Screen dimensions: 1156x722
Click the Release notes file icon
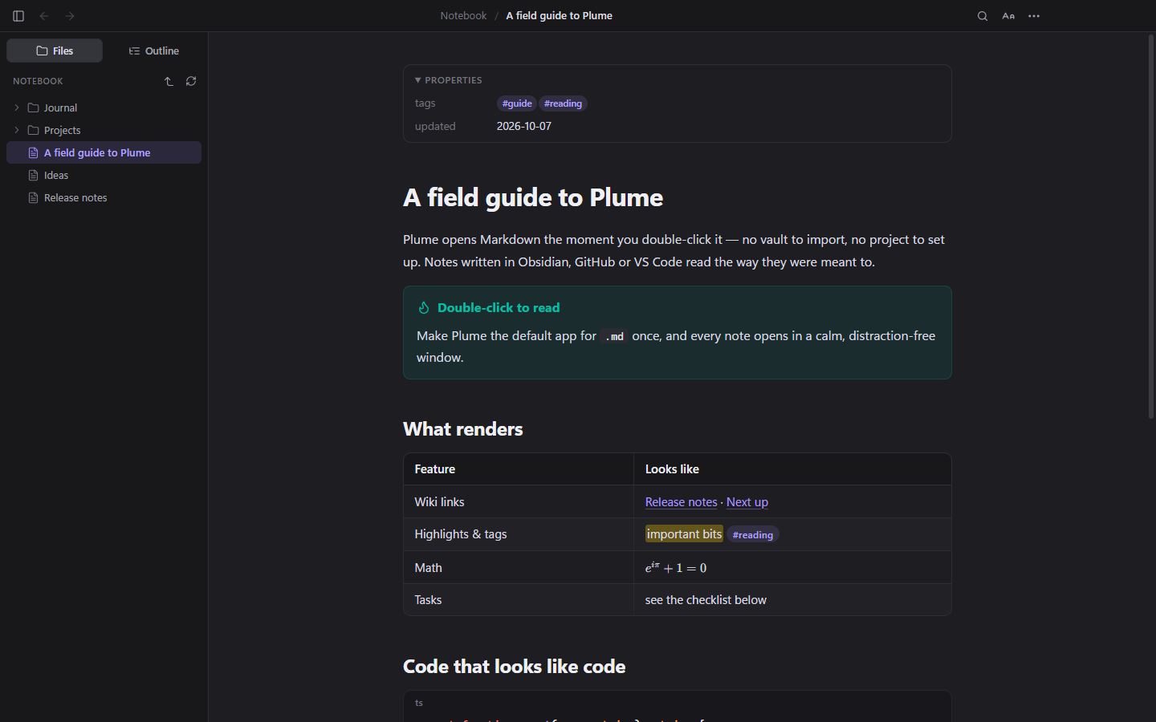[34, 197]
